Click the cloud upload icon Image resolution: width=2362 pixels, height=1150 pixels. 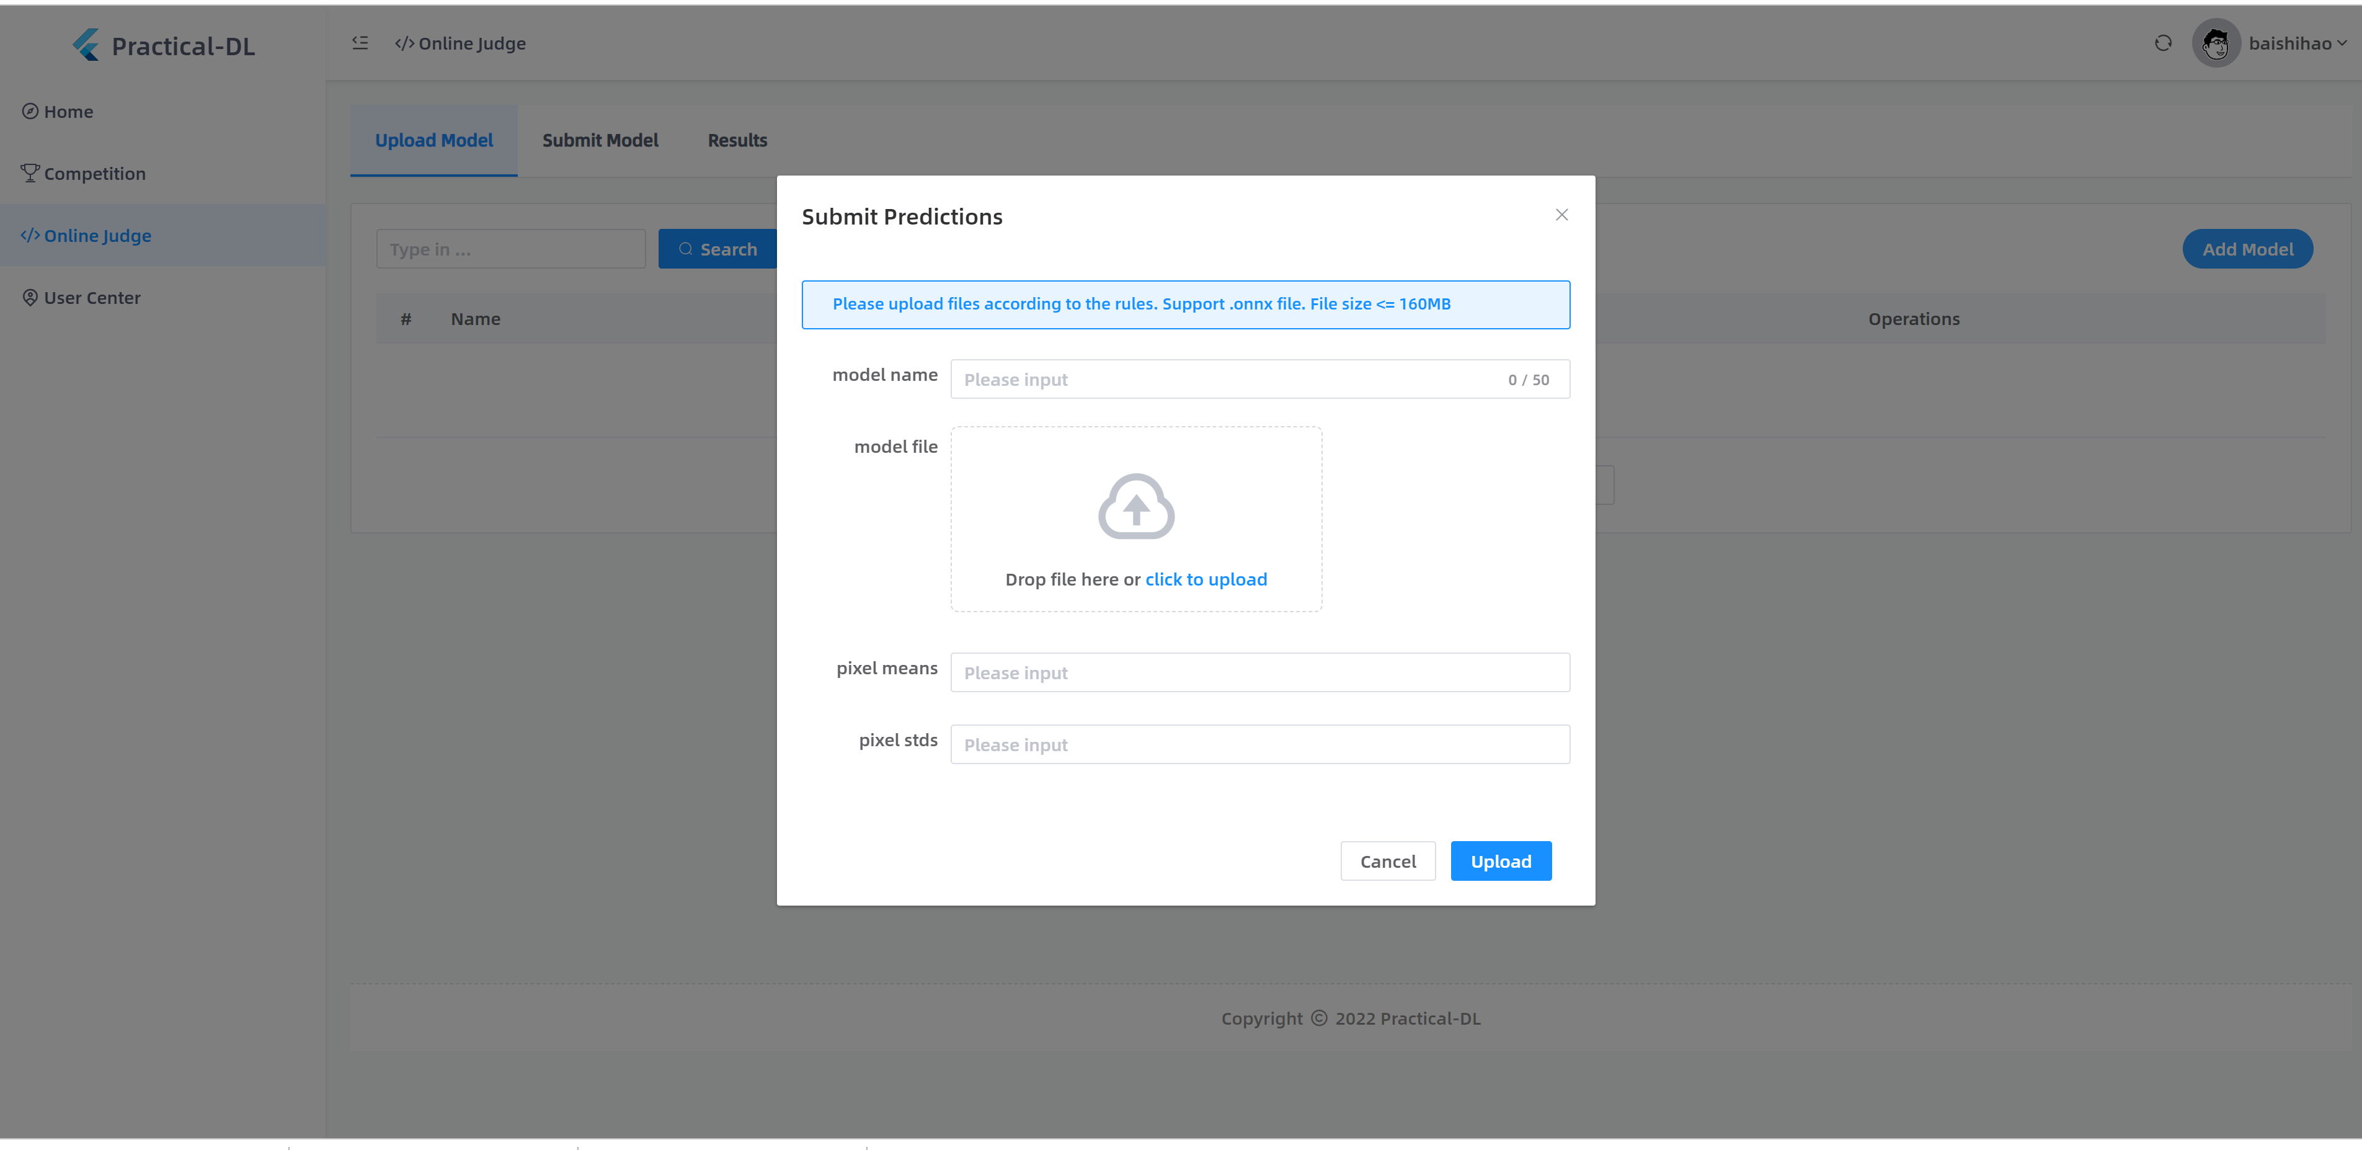[x=1136, y=506]
